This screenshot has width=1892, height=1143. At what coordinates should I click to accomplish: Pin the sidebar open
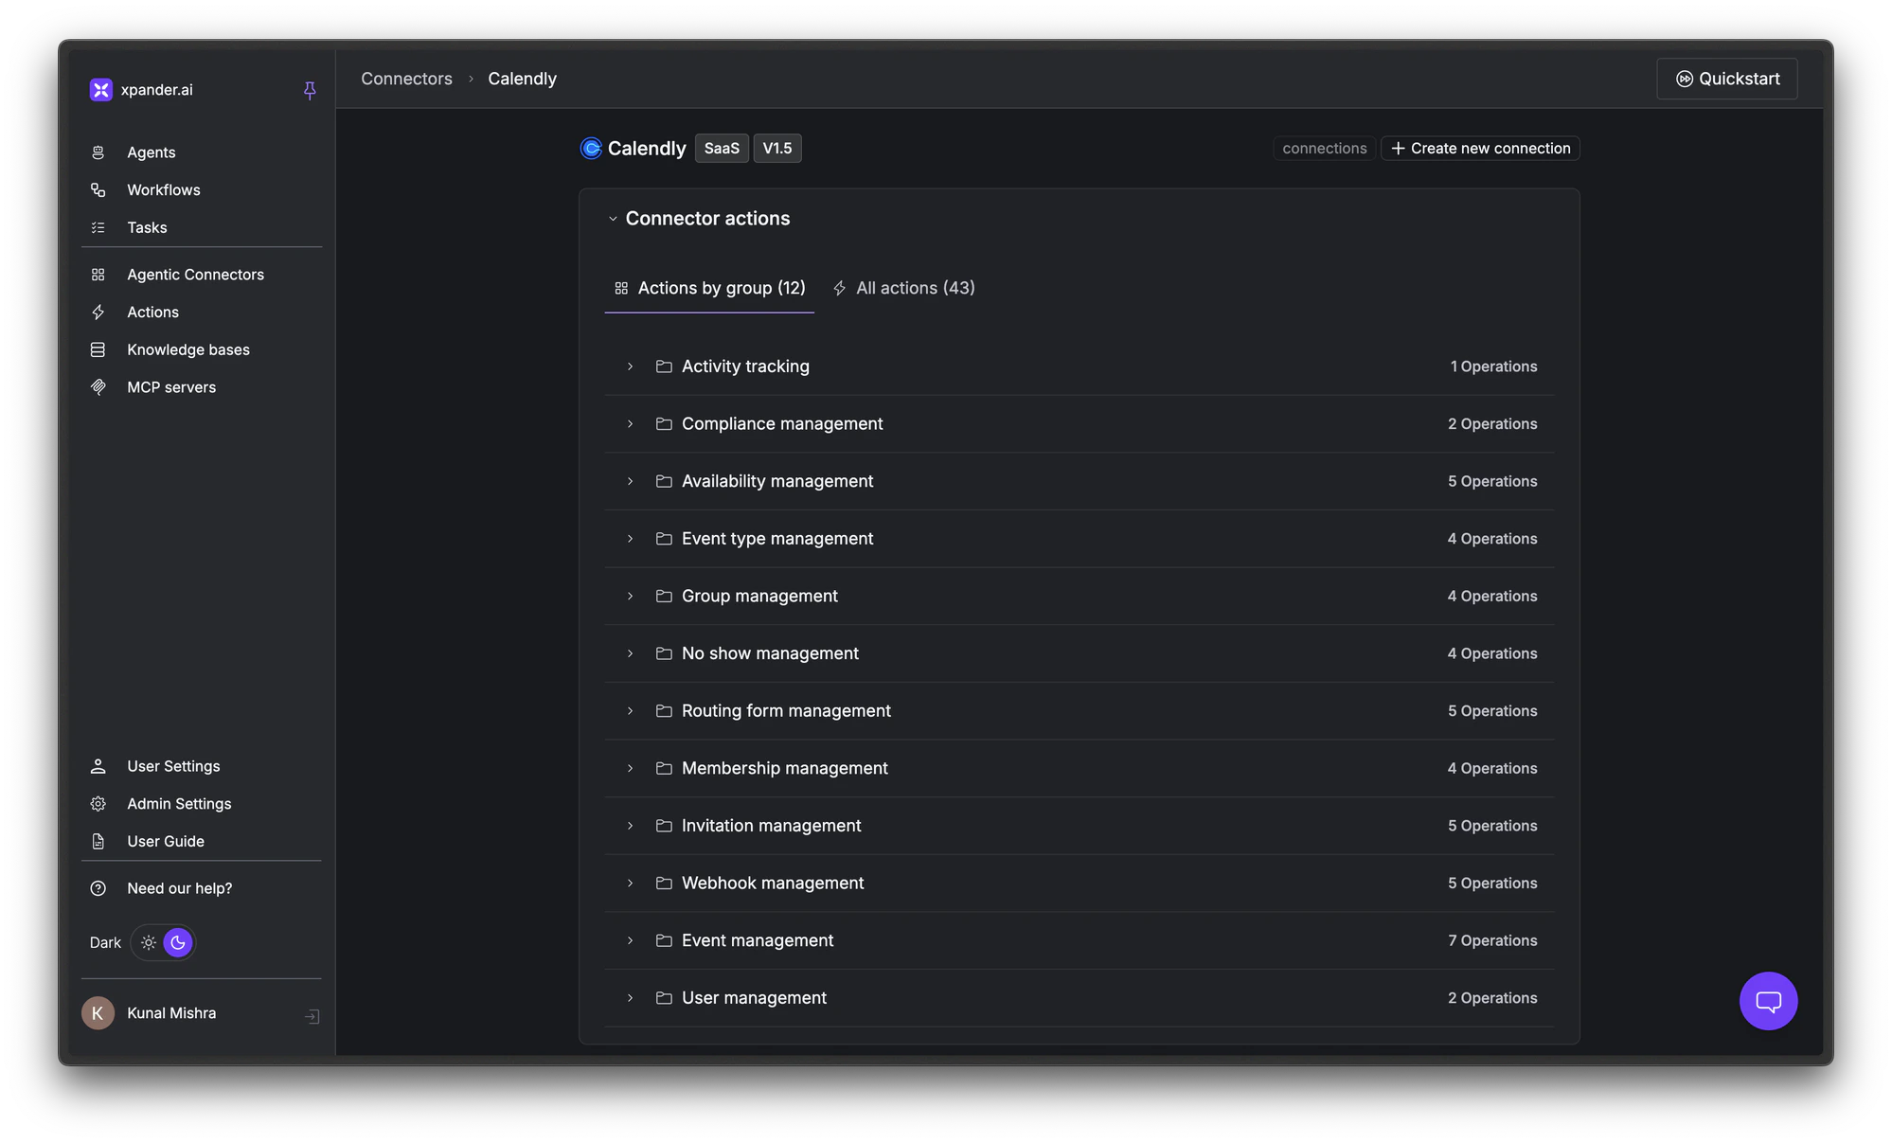310,89
